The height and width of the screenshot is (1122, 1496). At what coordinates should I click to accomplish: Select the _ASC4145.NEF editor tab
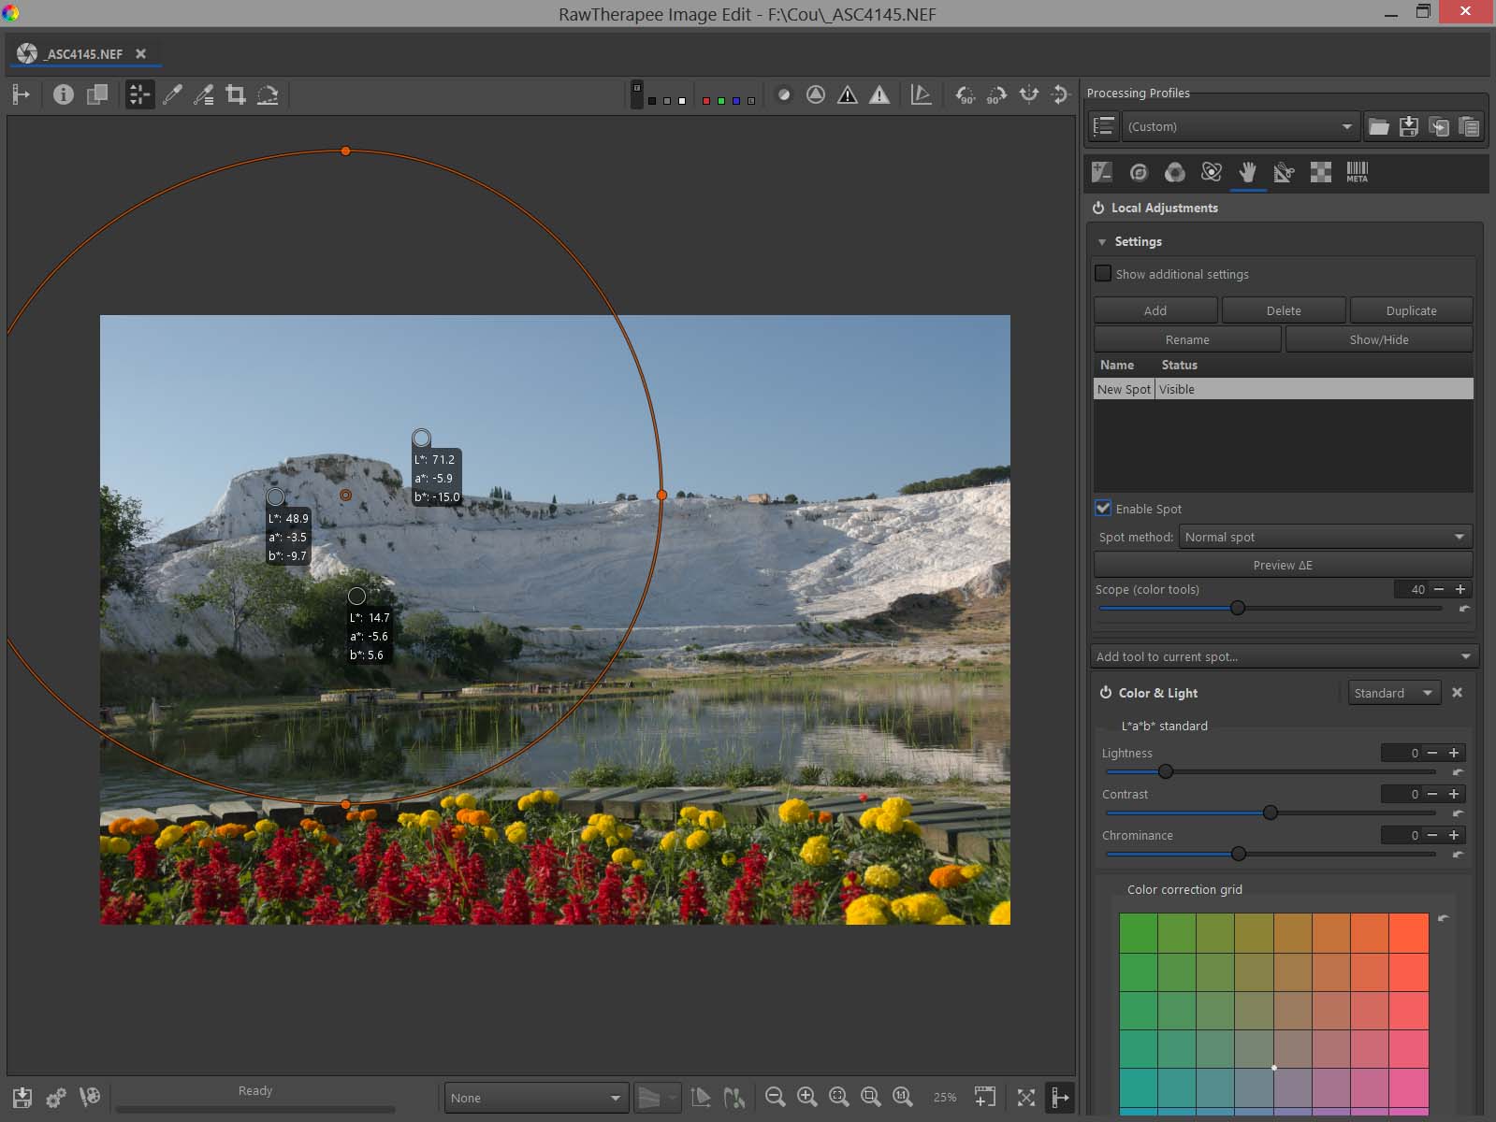click(x=84, y=54)
